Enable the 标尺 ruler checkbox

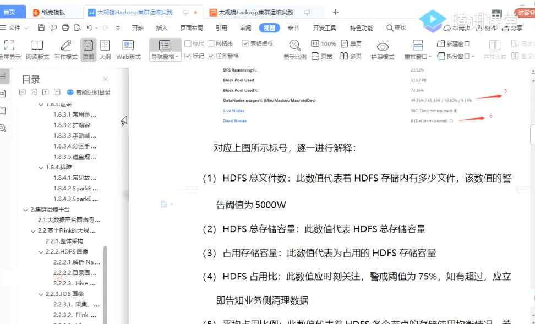pos(188,43)
